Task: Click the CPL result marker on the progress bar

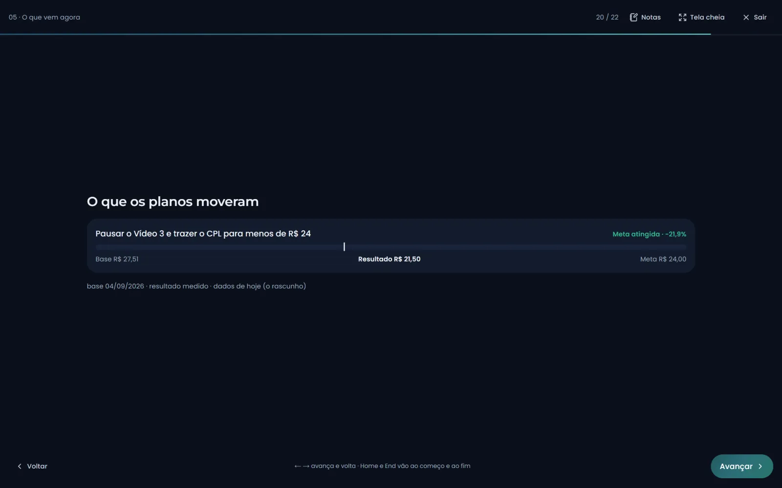Action: [x=344, y=247]
